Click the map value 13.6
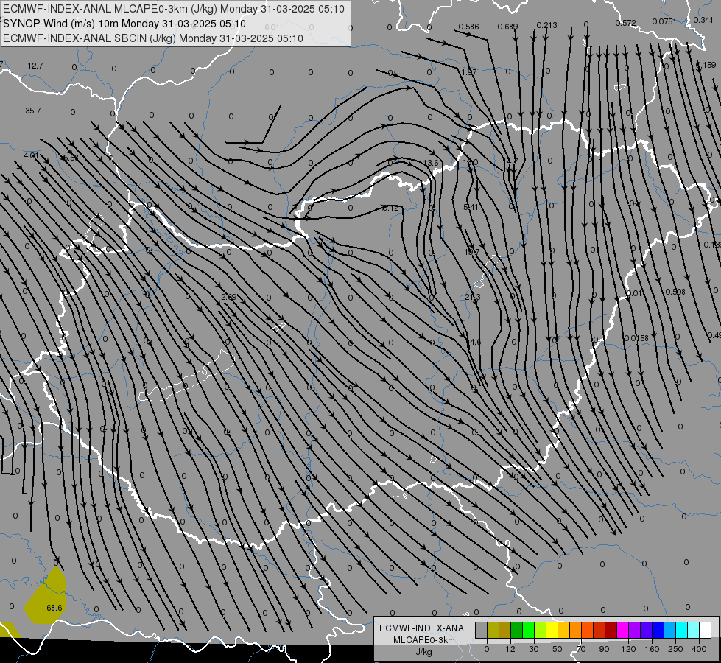 (430, 163)
